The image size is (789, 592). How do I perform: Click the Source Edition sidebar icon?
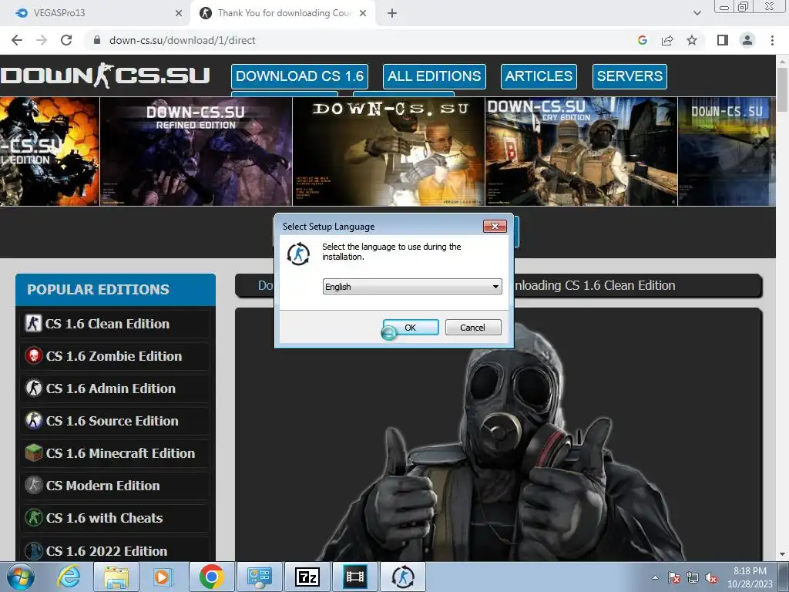(34, 420)
